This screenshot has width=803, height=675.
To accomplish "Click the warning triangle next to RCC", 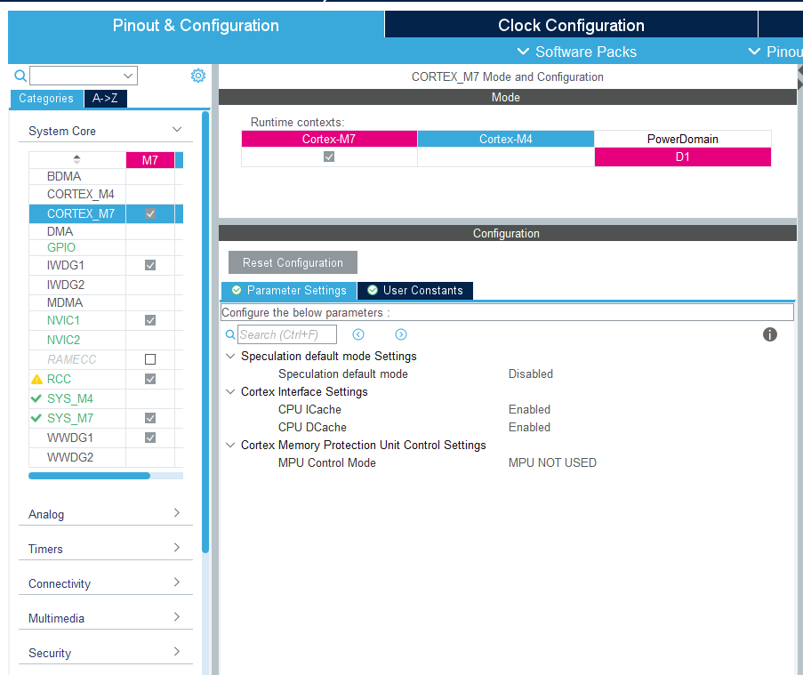I will pyautogui.click(x=36, y=379).
